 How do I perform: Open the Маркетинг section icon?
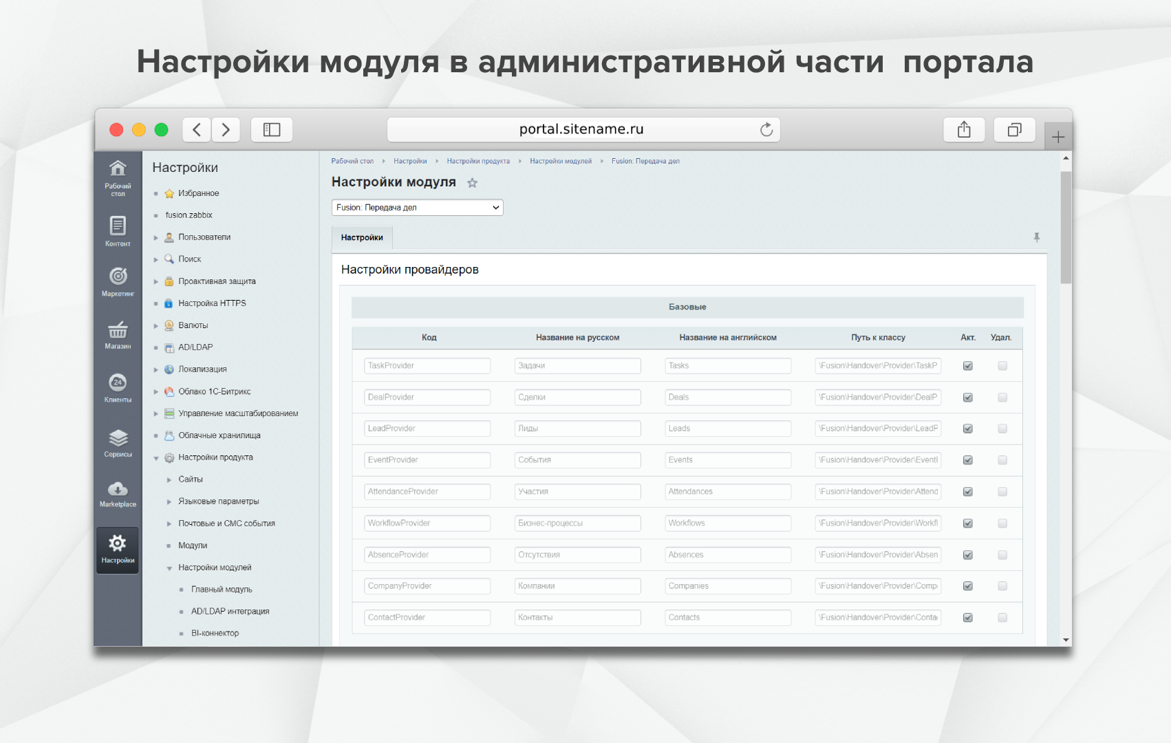(118, 281)
